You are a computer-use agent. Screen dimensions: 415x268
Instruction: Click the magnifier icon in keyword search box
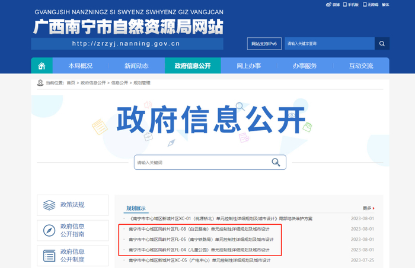[x=276, y=162]
